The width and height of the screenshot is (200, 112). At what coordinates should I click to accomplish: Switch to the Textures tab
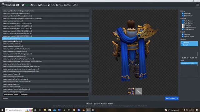[x=42, y=5]
